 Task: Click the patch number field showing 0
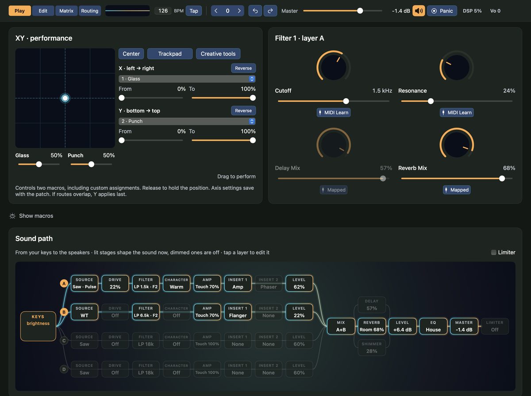click(x=227, y=11)
